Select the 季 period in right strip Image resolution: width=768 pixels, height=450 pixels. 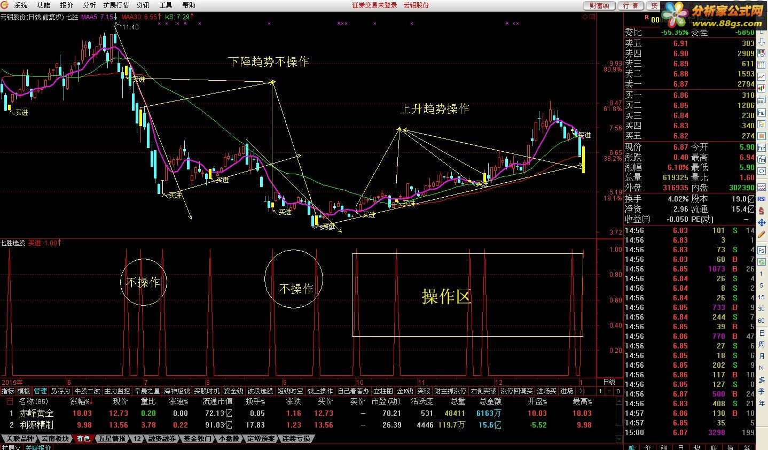pos(762,391)
